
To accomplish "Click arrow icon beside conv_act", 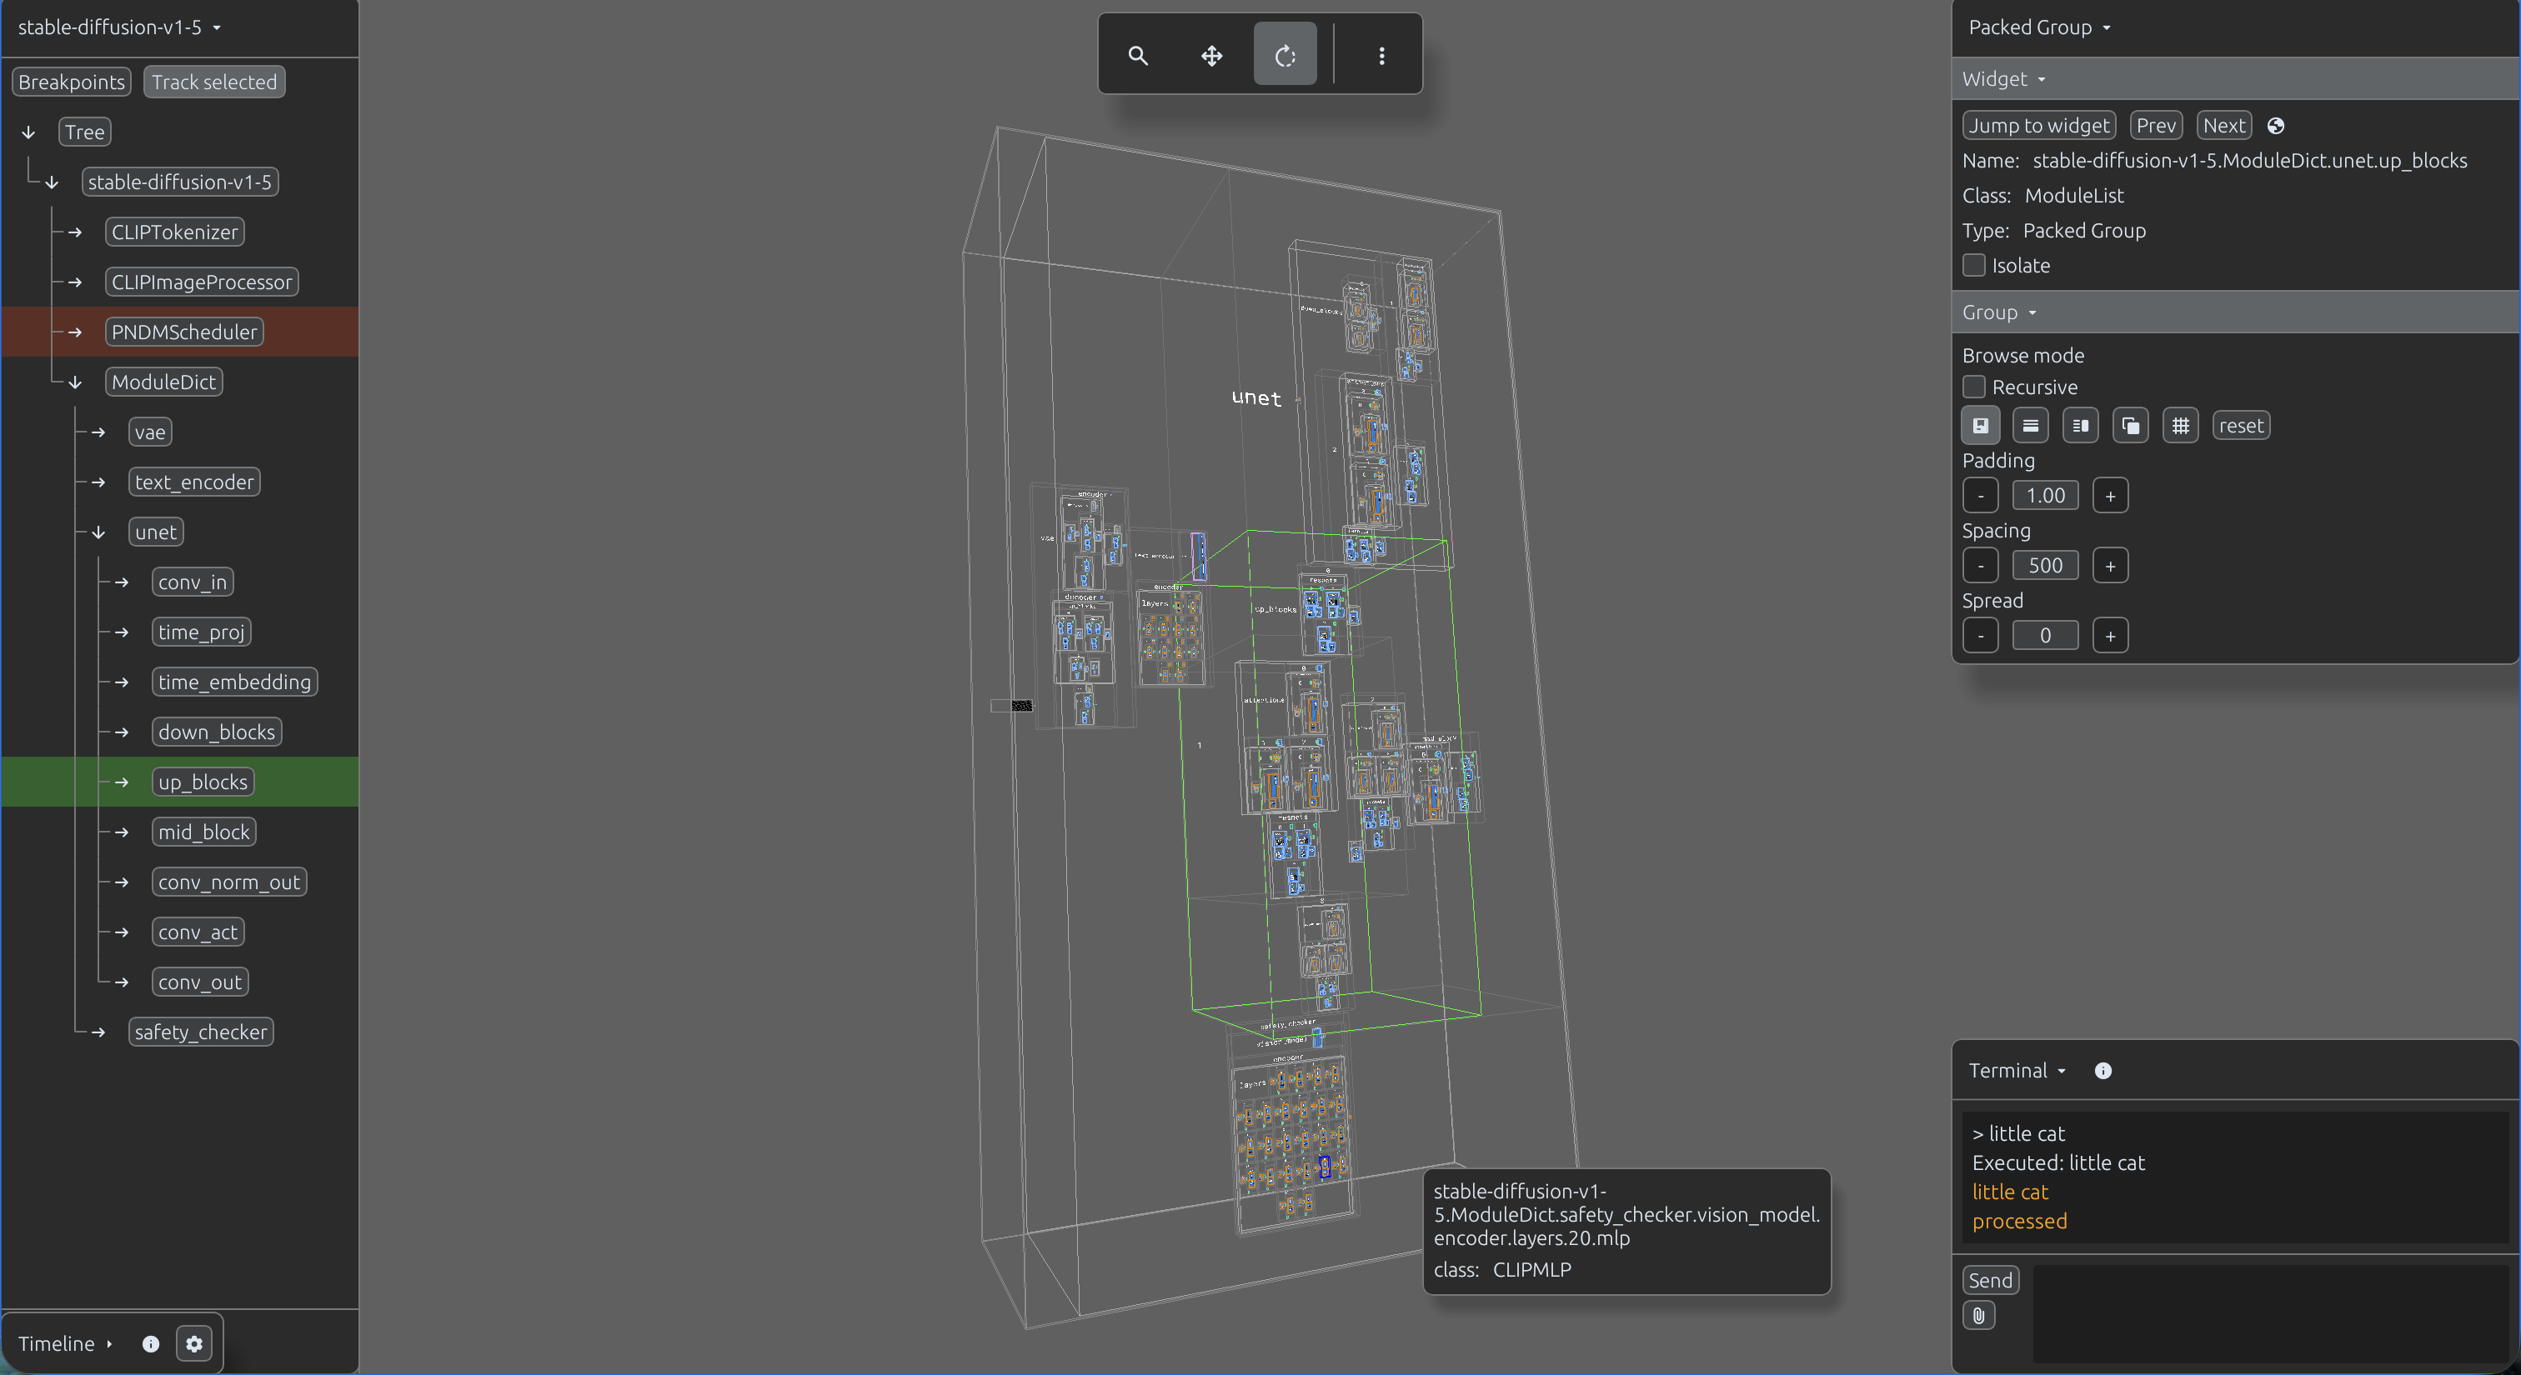I will click(x=123, y=933).
